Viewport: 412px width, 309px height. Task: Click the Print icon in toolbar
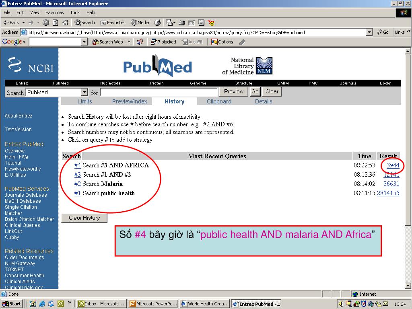(x=182, y=23)
